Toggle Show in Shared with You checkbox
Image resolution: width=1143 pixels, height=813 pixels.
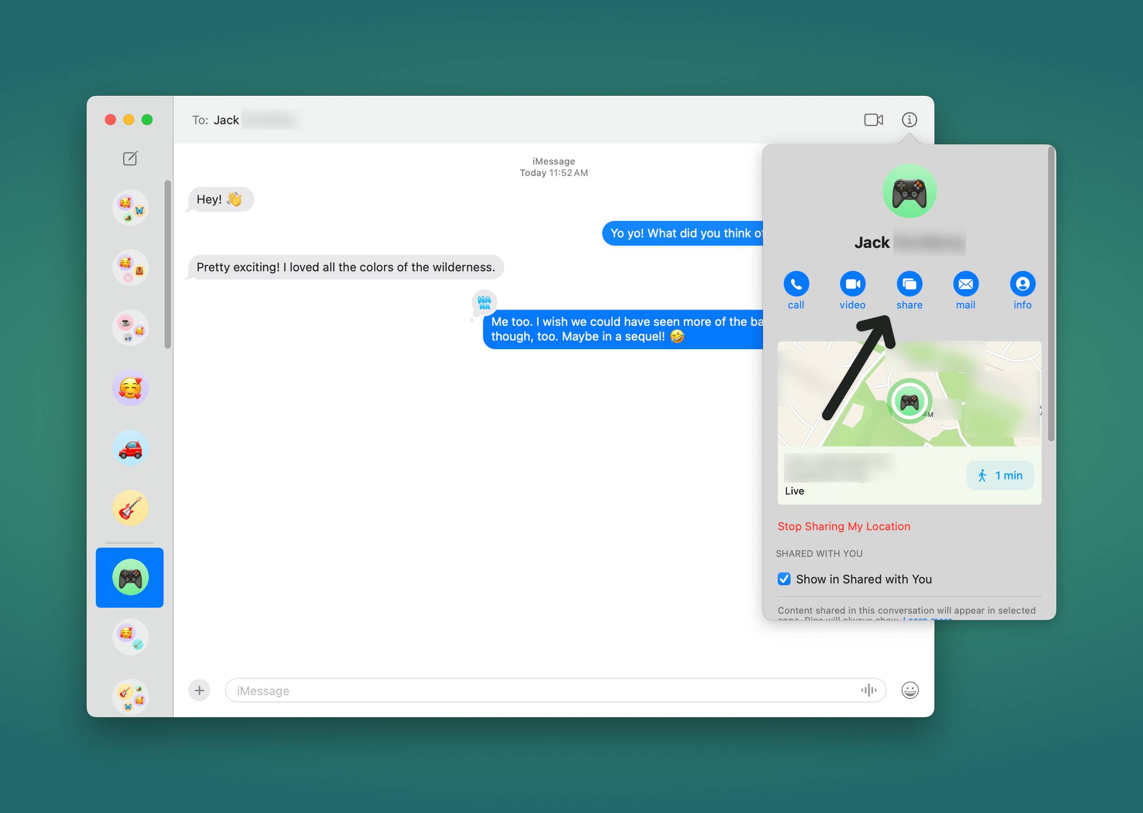click(784, 578)
